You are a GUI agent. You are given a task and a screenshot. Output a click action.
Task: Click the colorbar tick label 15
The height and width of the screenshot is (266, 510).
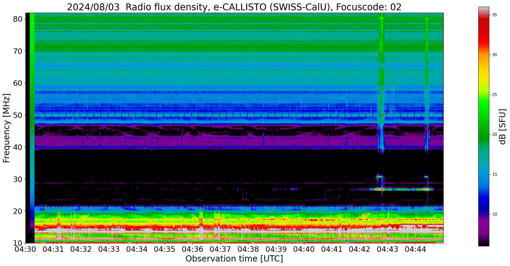pyautogui.click(x=495, y=175)
